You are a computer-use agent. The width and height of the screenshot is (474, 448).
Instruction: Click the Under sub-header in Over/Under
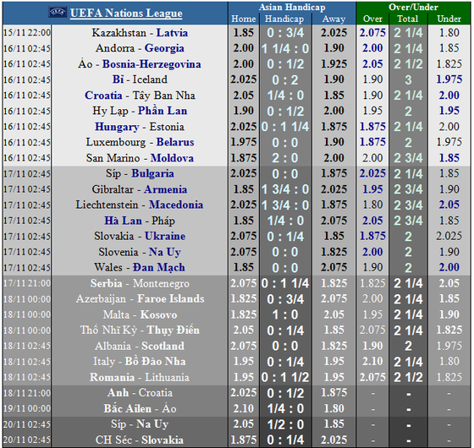pos(449,19)
